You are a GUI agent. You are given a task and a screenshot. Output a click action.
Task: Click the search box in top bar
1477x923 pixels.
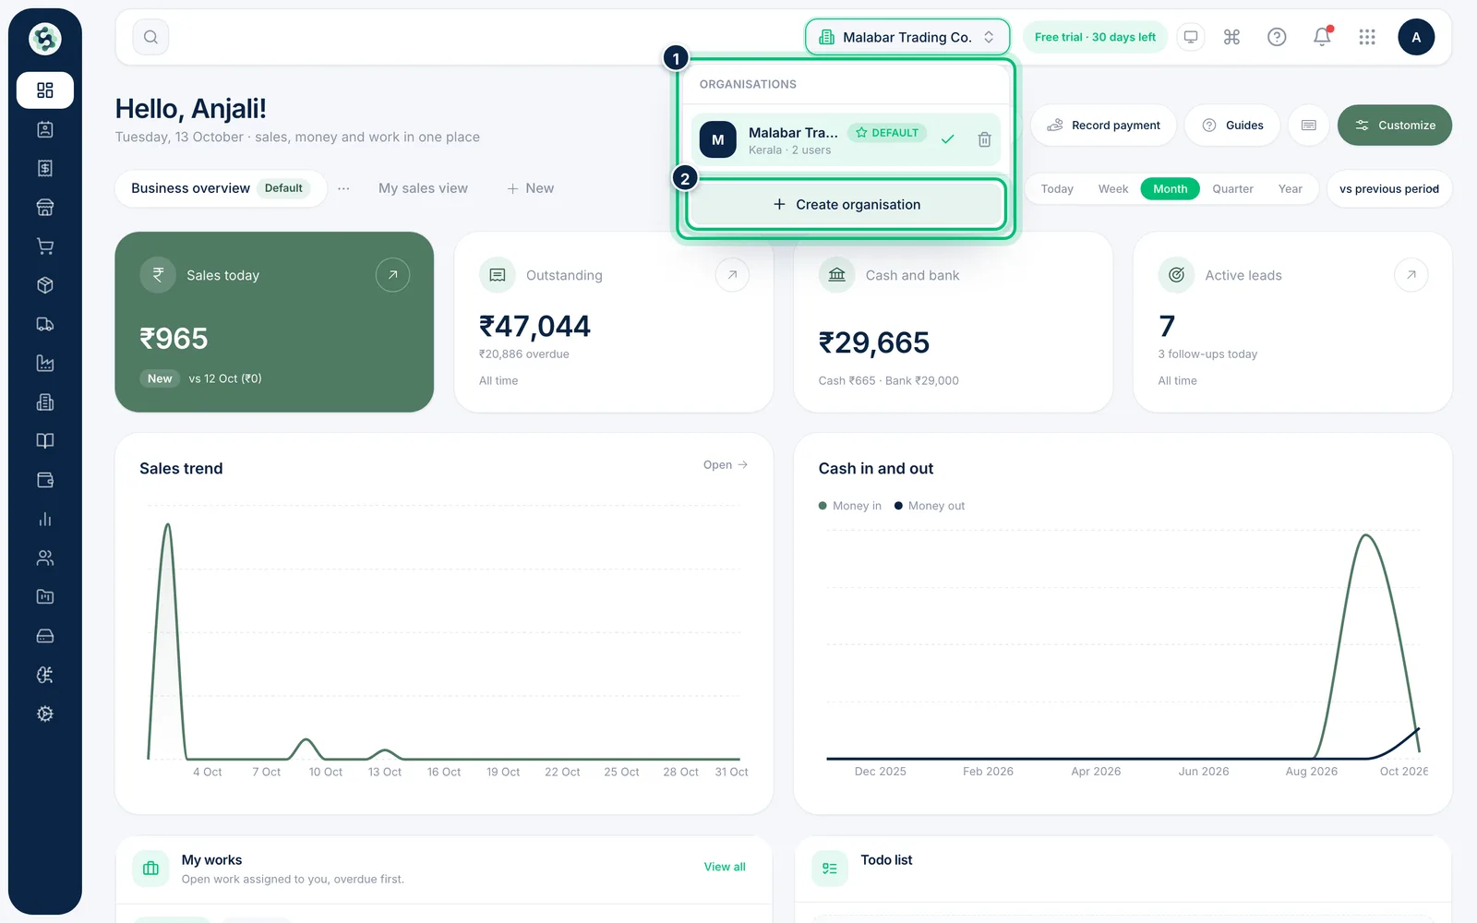(150, 37)
